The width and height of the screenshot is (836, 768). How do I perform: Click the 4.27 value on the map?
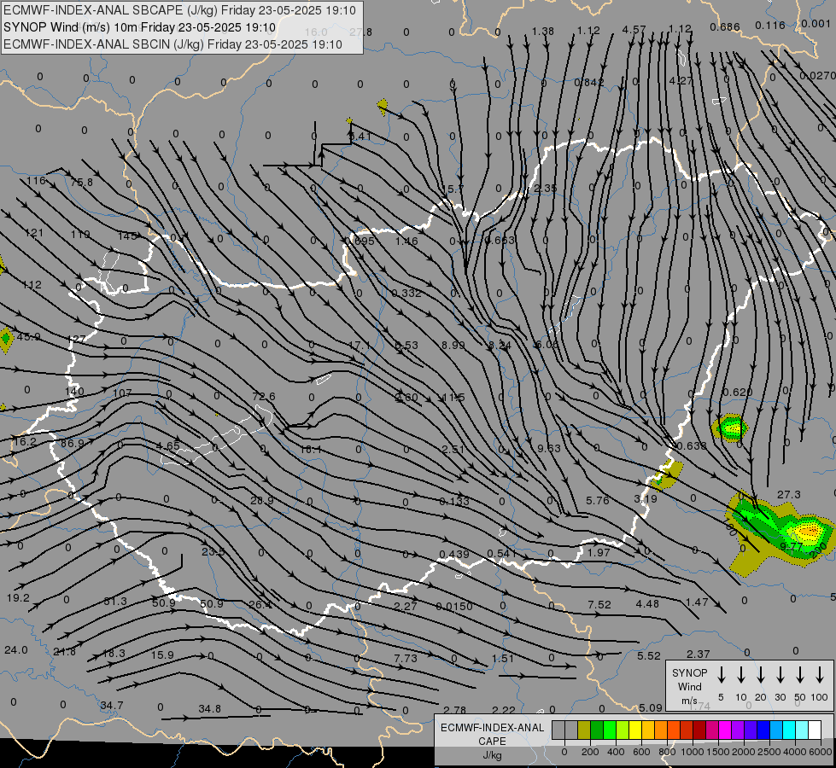(681, 80)
